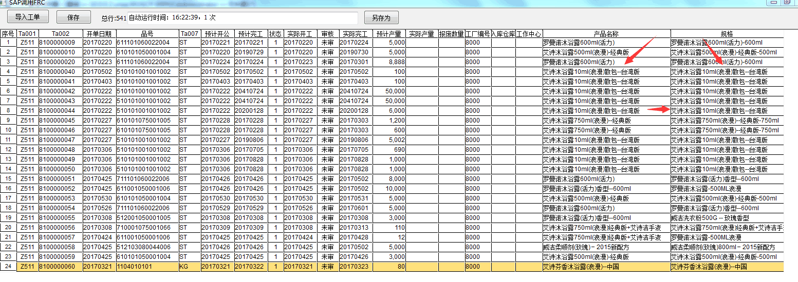Click the 预计完工 column header
This screenshot has width=798, height=282.
pos(250,34)
